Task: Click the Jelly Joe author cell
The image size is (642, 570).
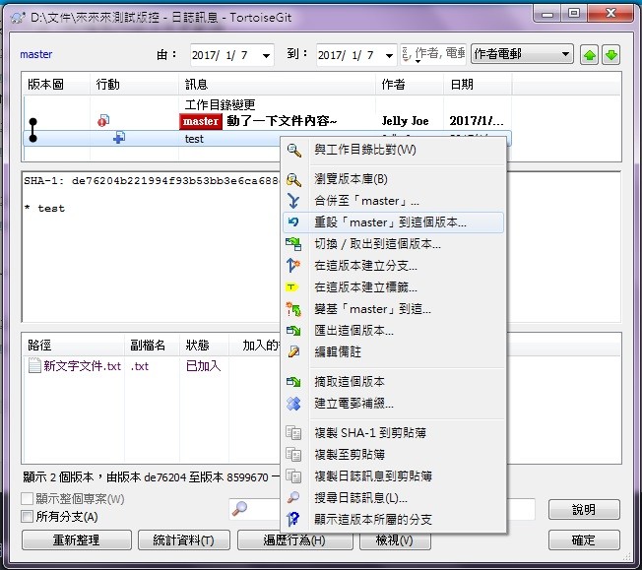Action: (x=405, y=121)
